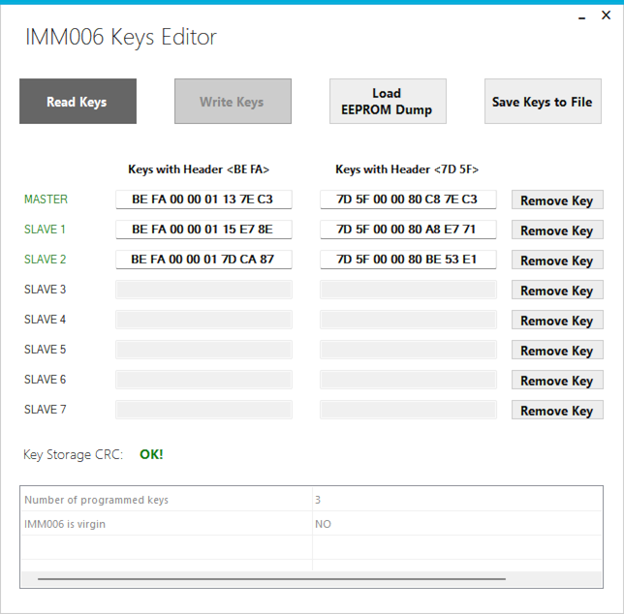Click the 'OK!' CRC status
The height and width of the screenshot is (614, 624).
click(x=151, y=454)
